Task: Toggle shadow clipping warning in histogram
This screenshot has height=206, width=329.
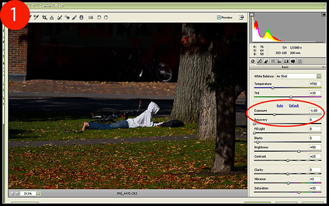Action: click(252, 14)
